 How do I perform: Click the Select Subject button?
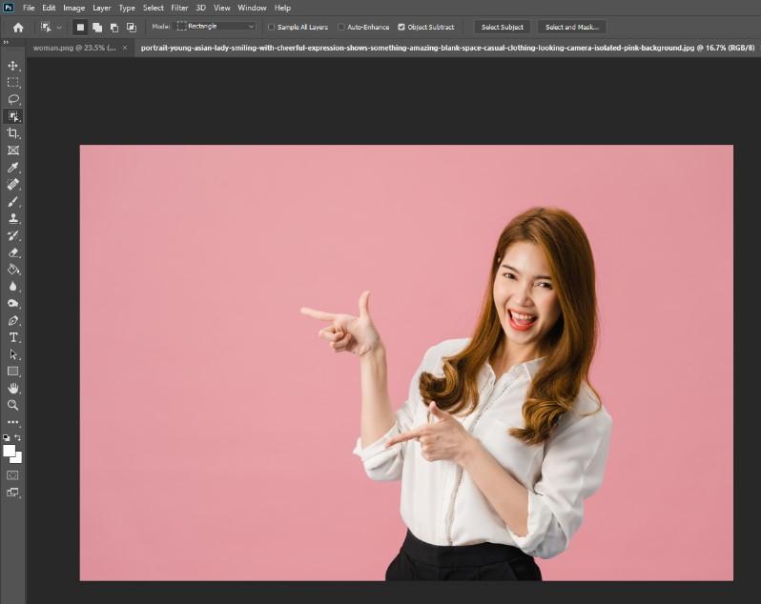coord(503,27)
